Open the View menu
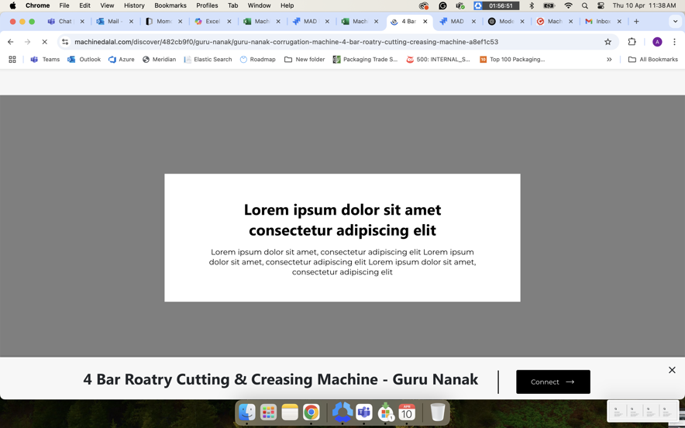The height and width of the screenshot is (428, 685). click(107, 5)
